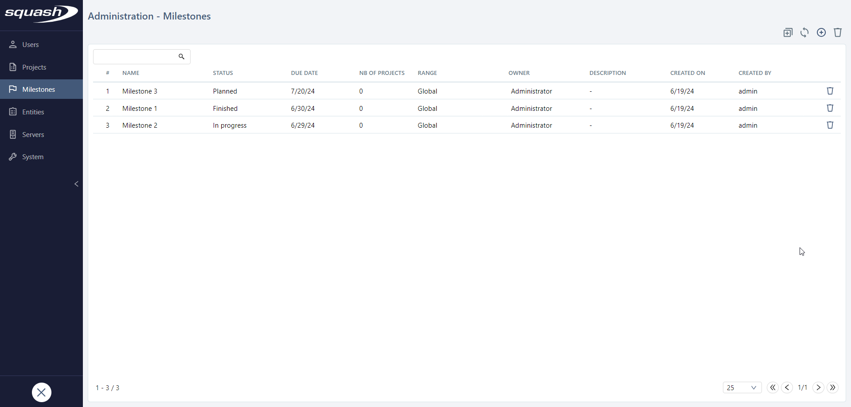851x407 pixels.
Task: Delete Milestone 3 using its row trash icon
Action: point(830,91)
